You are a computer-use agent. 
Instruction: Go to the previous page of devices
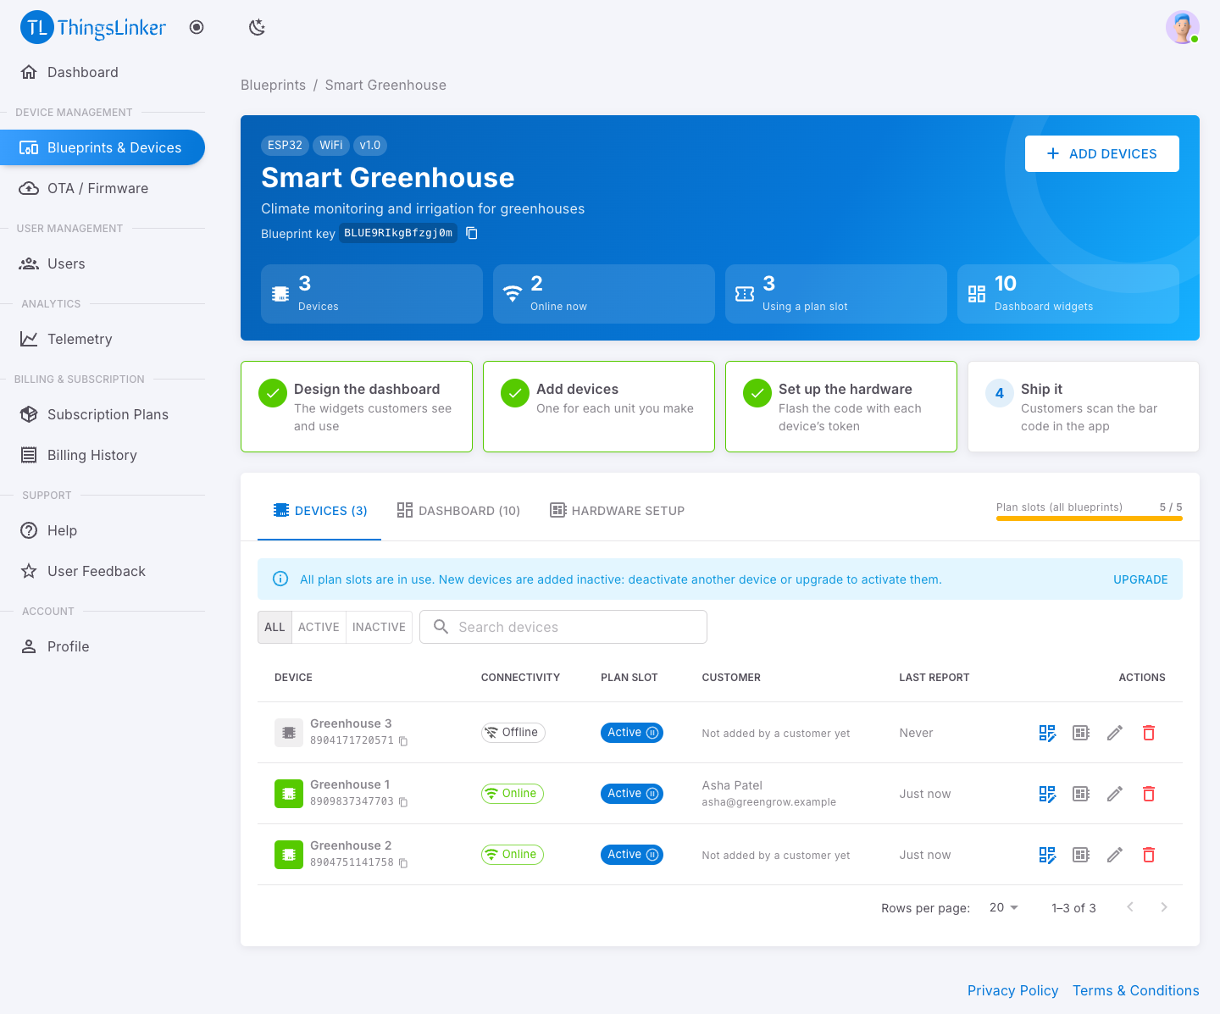1130,907
